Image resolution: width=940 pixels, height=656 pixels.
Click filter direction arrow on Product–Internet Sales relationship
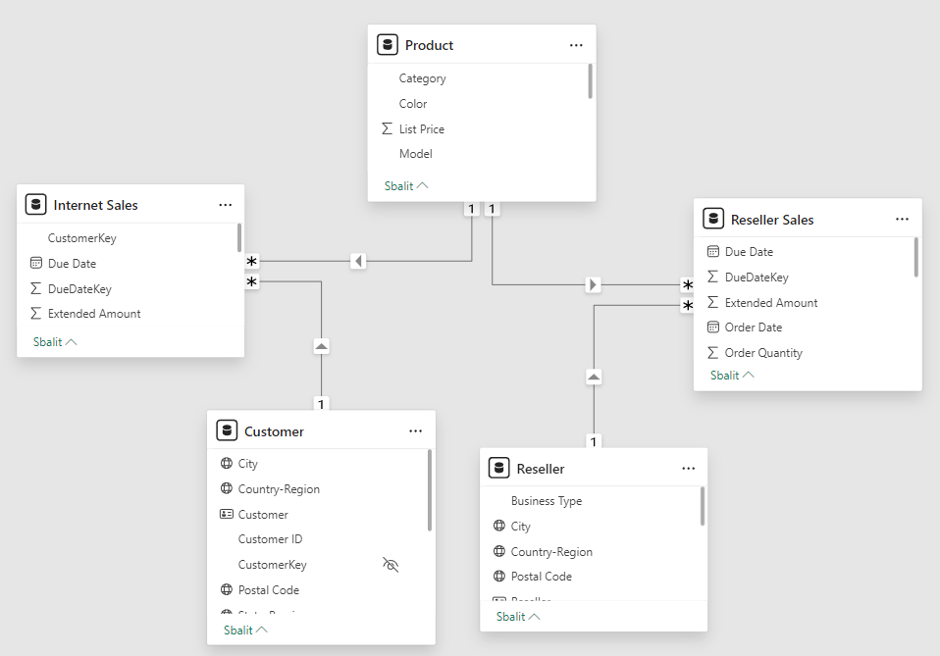click(358, 261)
